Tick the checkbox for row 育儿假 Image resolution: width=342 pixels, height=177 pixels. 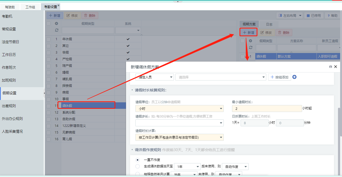pos(48,139)
